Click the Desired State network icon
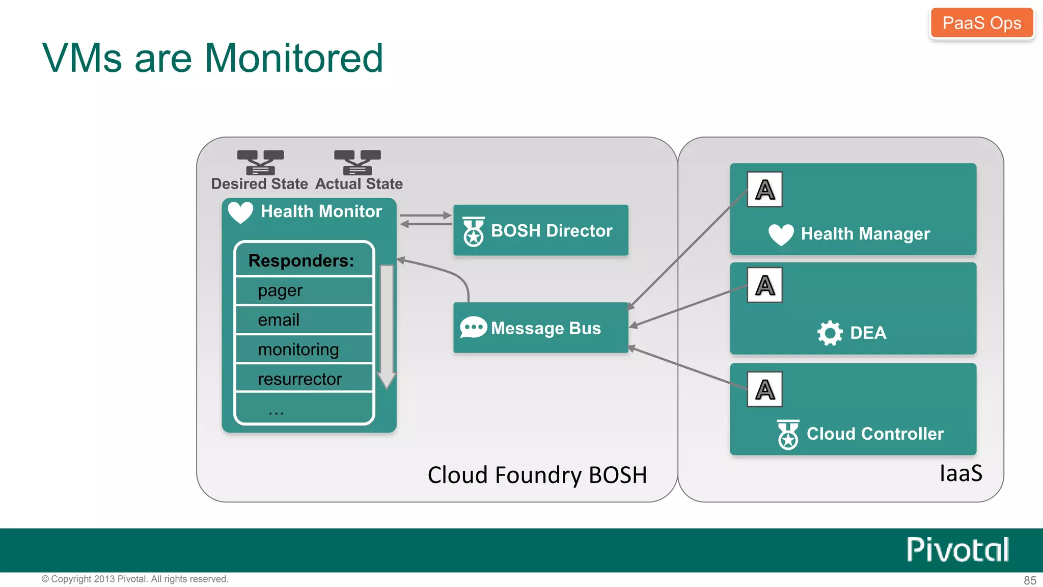This screenshot has width=1043, height=587. (x=260, y=163)
